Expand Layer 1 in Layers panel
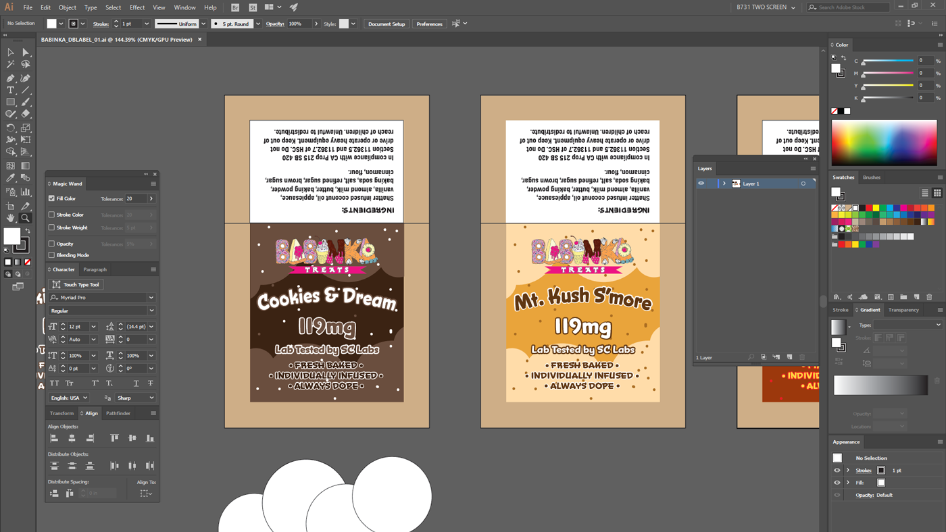This screenshot has height=532, width=946. pyautogui.click(x=724, y=184)
